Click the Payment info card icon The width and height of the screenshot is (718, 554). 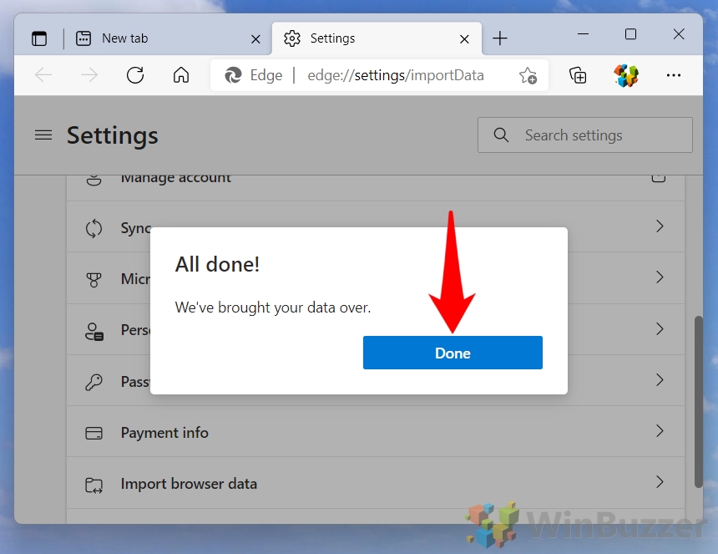click(x=94, y=433)
